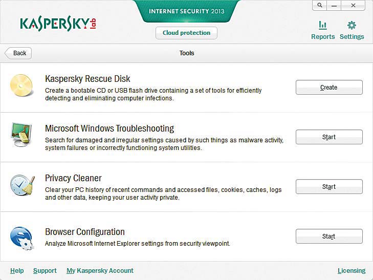Go Back to the previous screen
This screenshot has width=373, height=280.
[x=18, y=53]
